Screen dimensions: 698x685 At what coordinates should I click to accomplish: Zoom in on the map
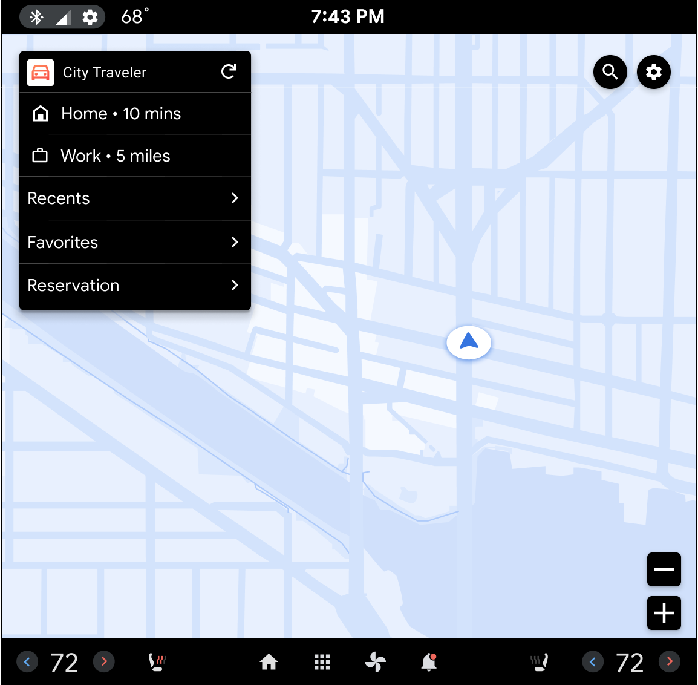tap(664, 613)
